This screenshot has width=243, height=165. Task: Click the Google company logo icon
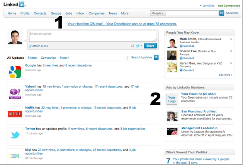click(15, 72)
